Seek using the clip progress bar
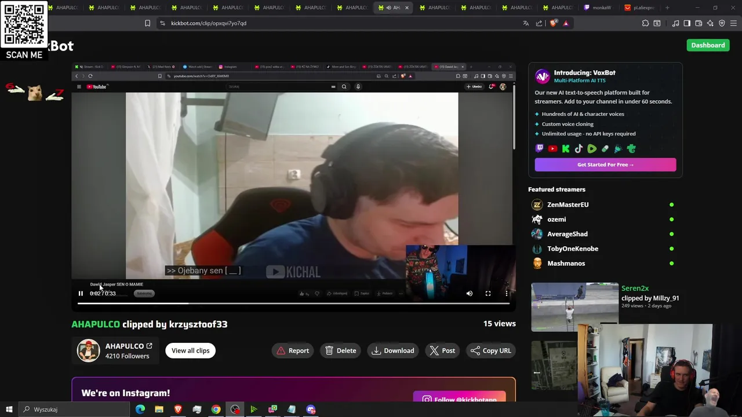Screen dimensions: 742x417 pos(293,303)
